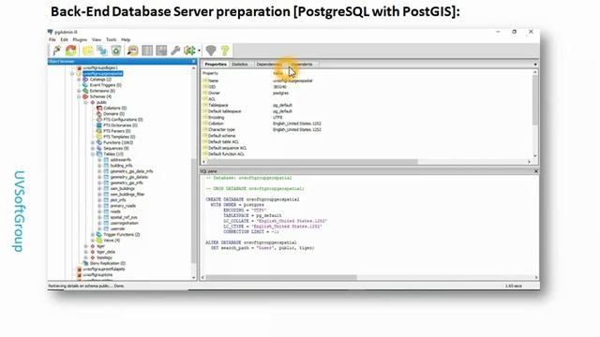Collapse the Tables tree node
This screenshot has height=337, width=600.
point(93,154)
